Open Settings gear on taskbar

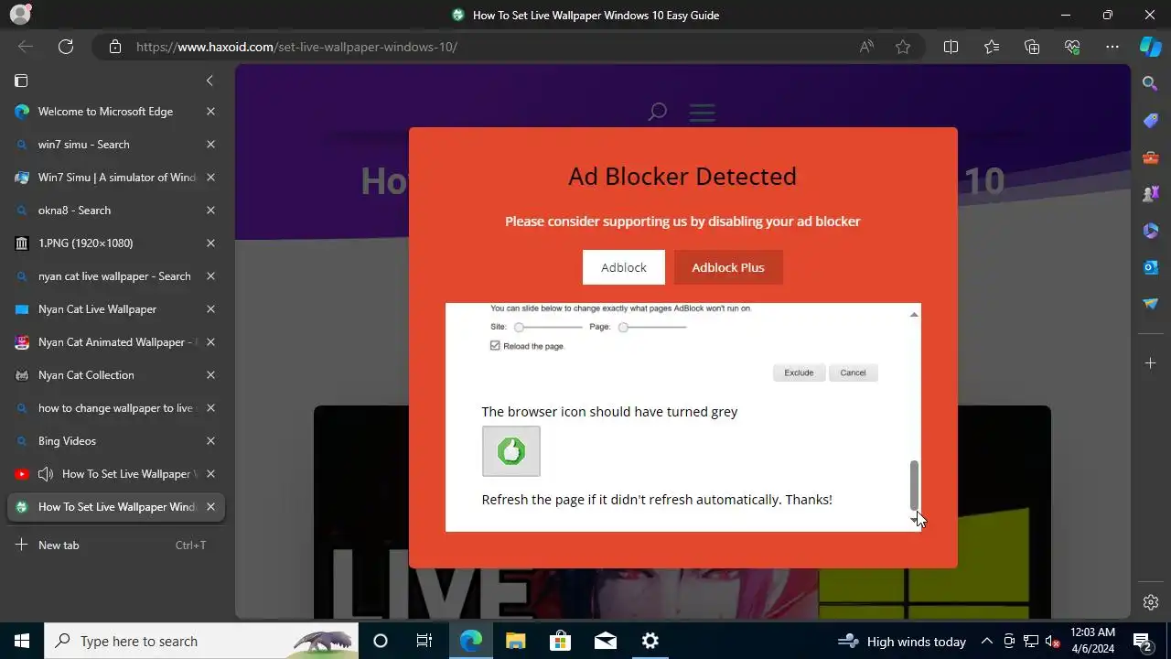pos(650,641)
